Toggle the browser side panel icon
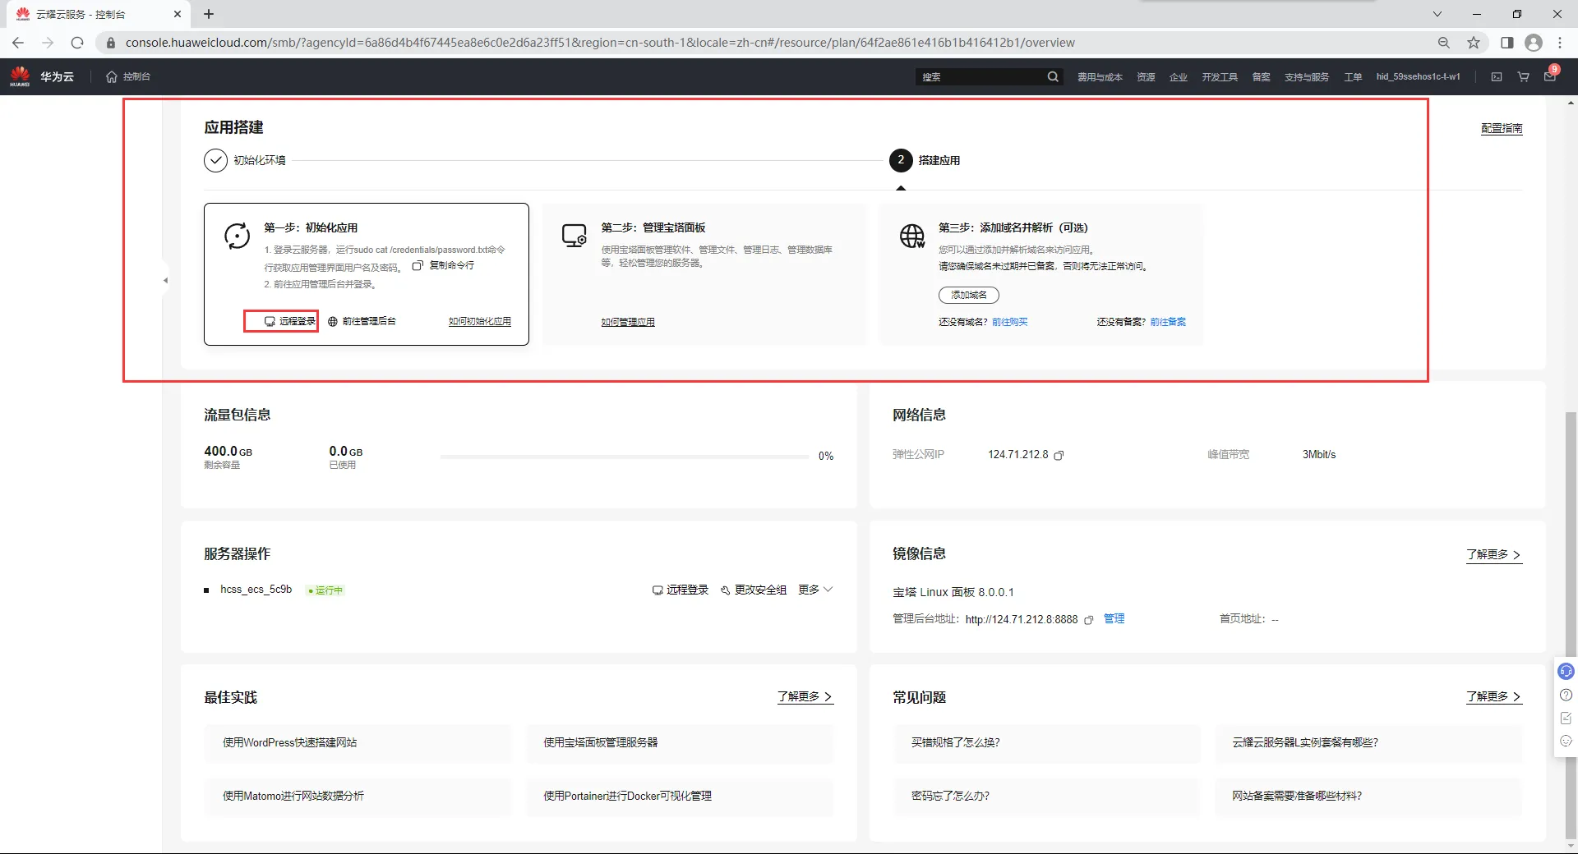Image resolution: width=1578 pixels, height=854 pixels. [1506, 43]
